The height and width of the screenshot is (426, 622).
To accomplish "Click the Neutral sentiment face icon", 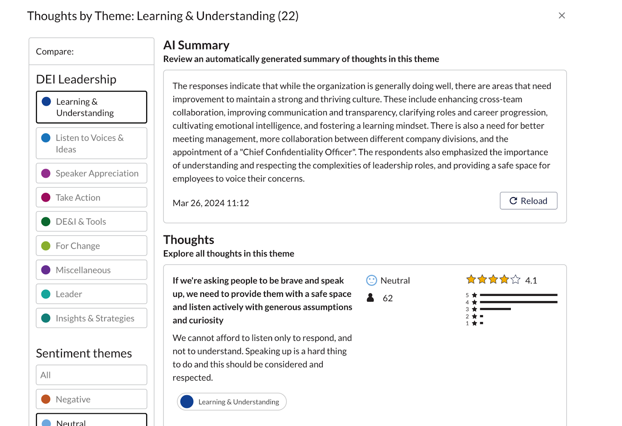I will (x=372, y=280).
